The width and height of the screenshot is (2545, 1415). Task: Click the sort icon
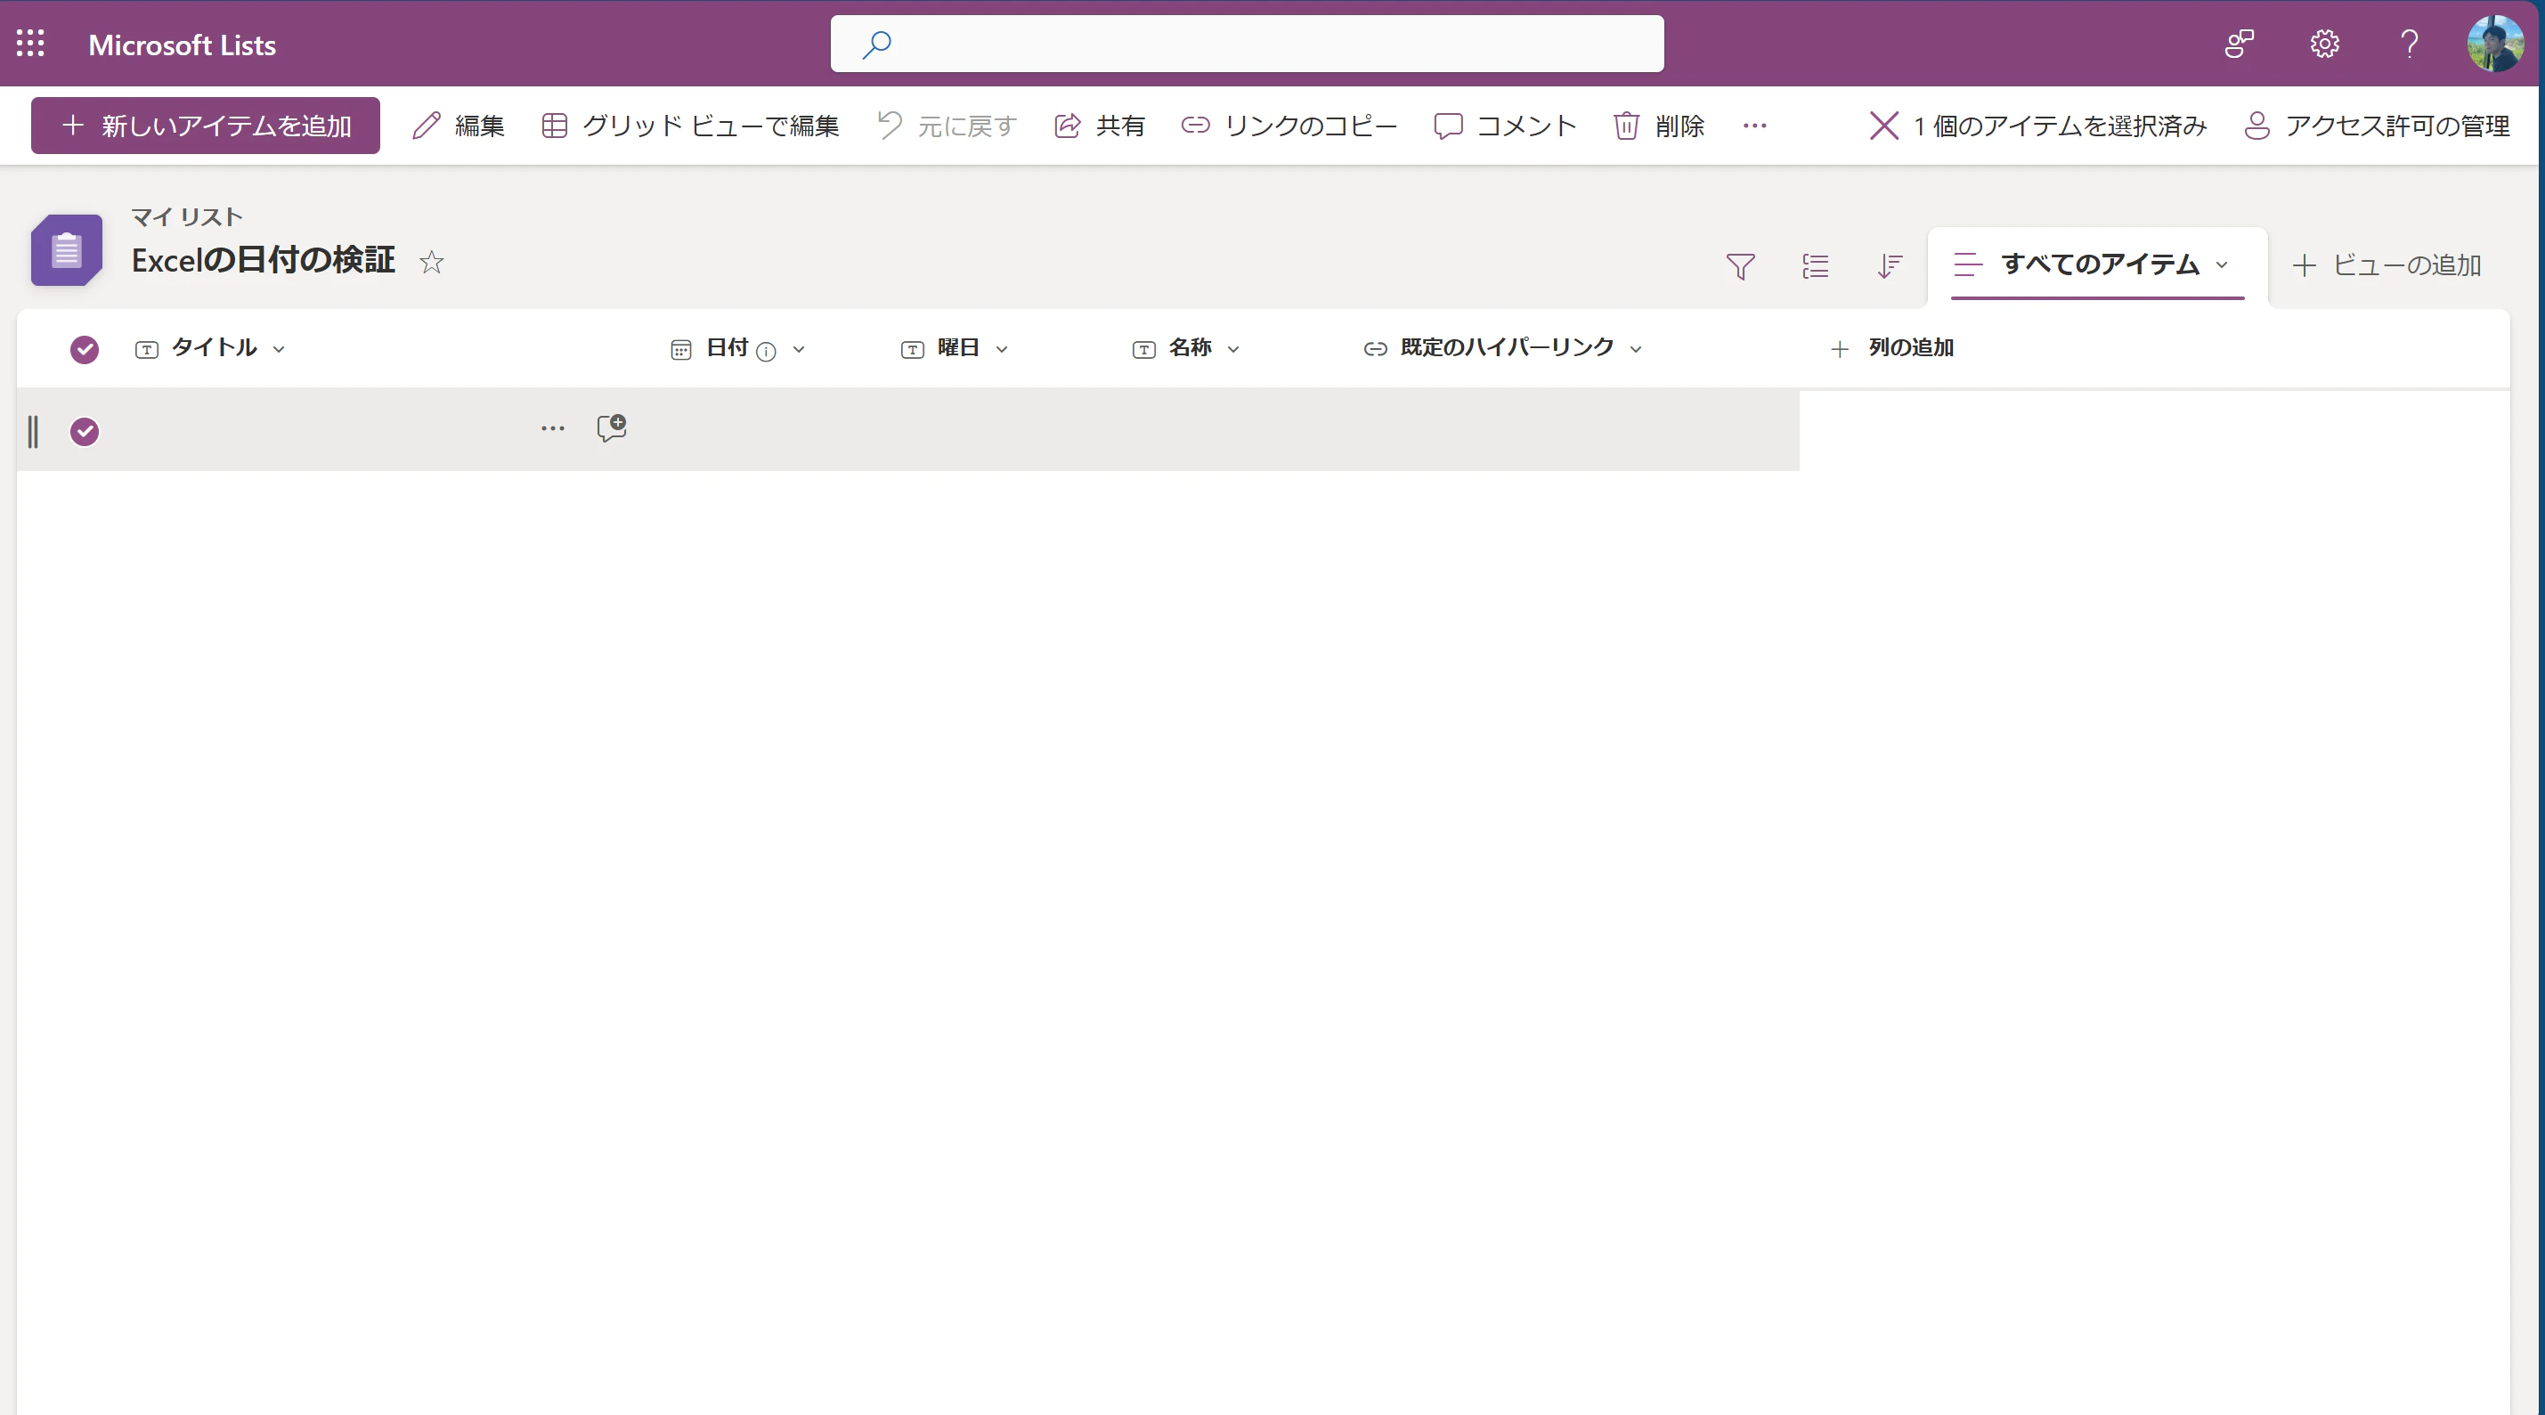[x=1889, y=265]
